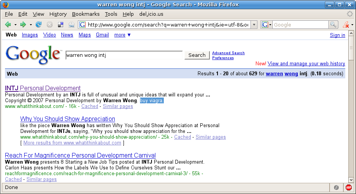This screenshot has height=194, width=356.
Task: Click the scrollbar down arrow
Action: pos(351,180)
